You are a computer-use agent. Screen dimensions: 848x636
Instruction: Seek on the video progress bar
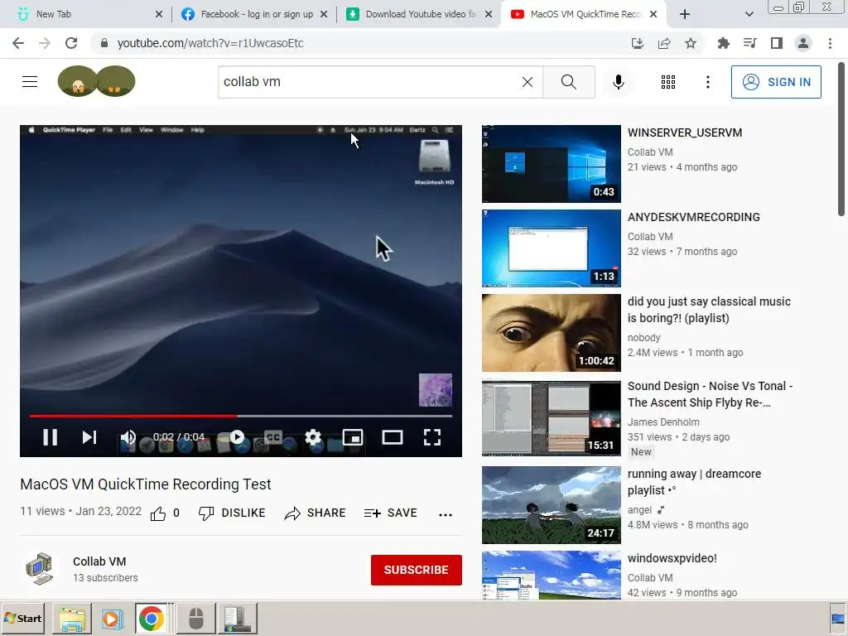pyautogui.click(x=241, y=416)
